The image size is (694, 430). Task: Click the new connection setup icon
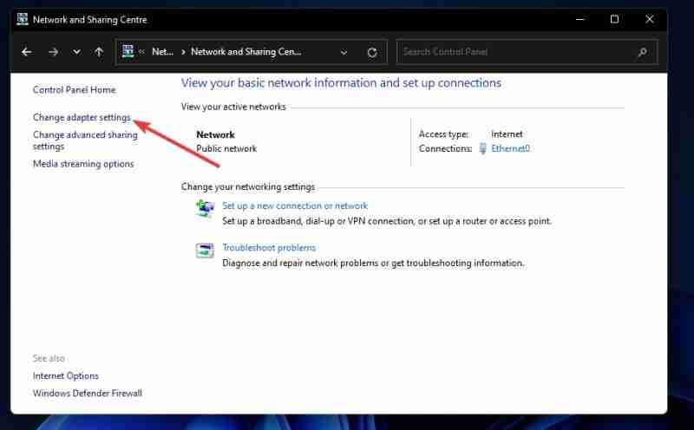click(205, 208)
